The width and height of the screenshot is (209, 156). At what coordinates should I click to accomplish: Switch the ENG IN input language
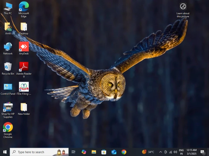[x=181, y=152]
